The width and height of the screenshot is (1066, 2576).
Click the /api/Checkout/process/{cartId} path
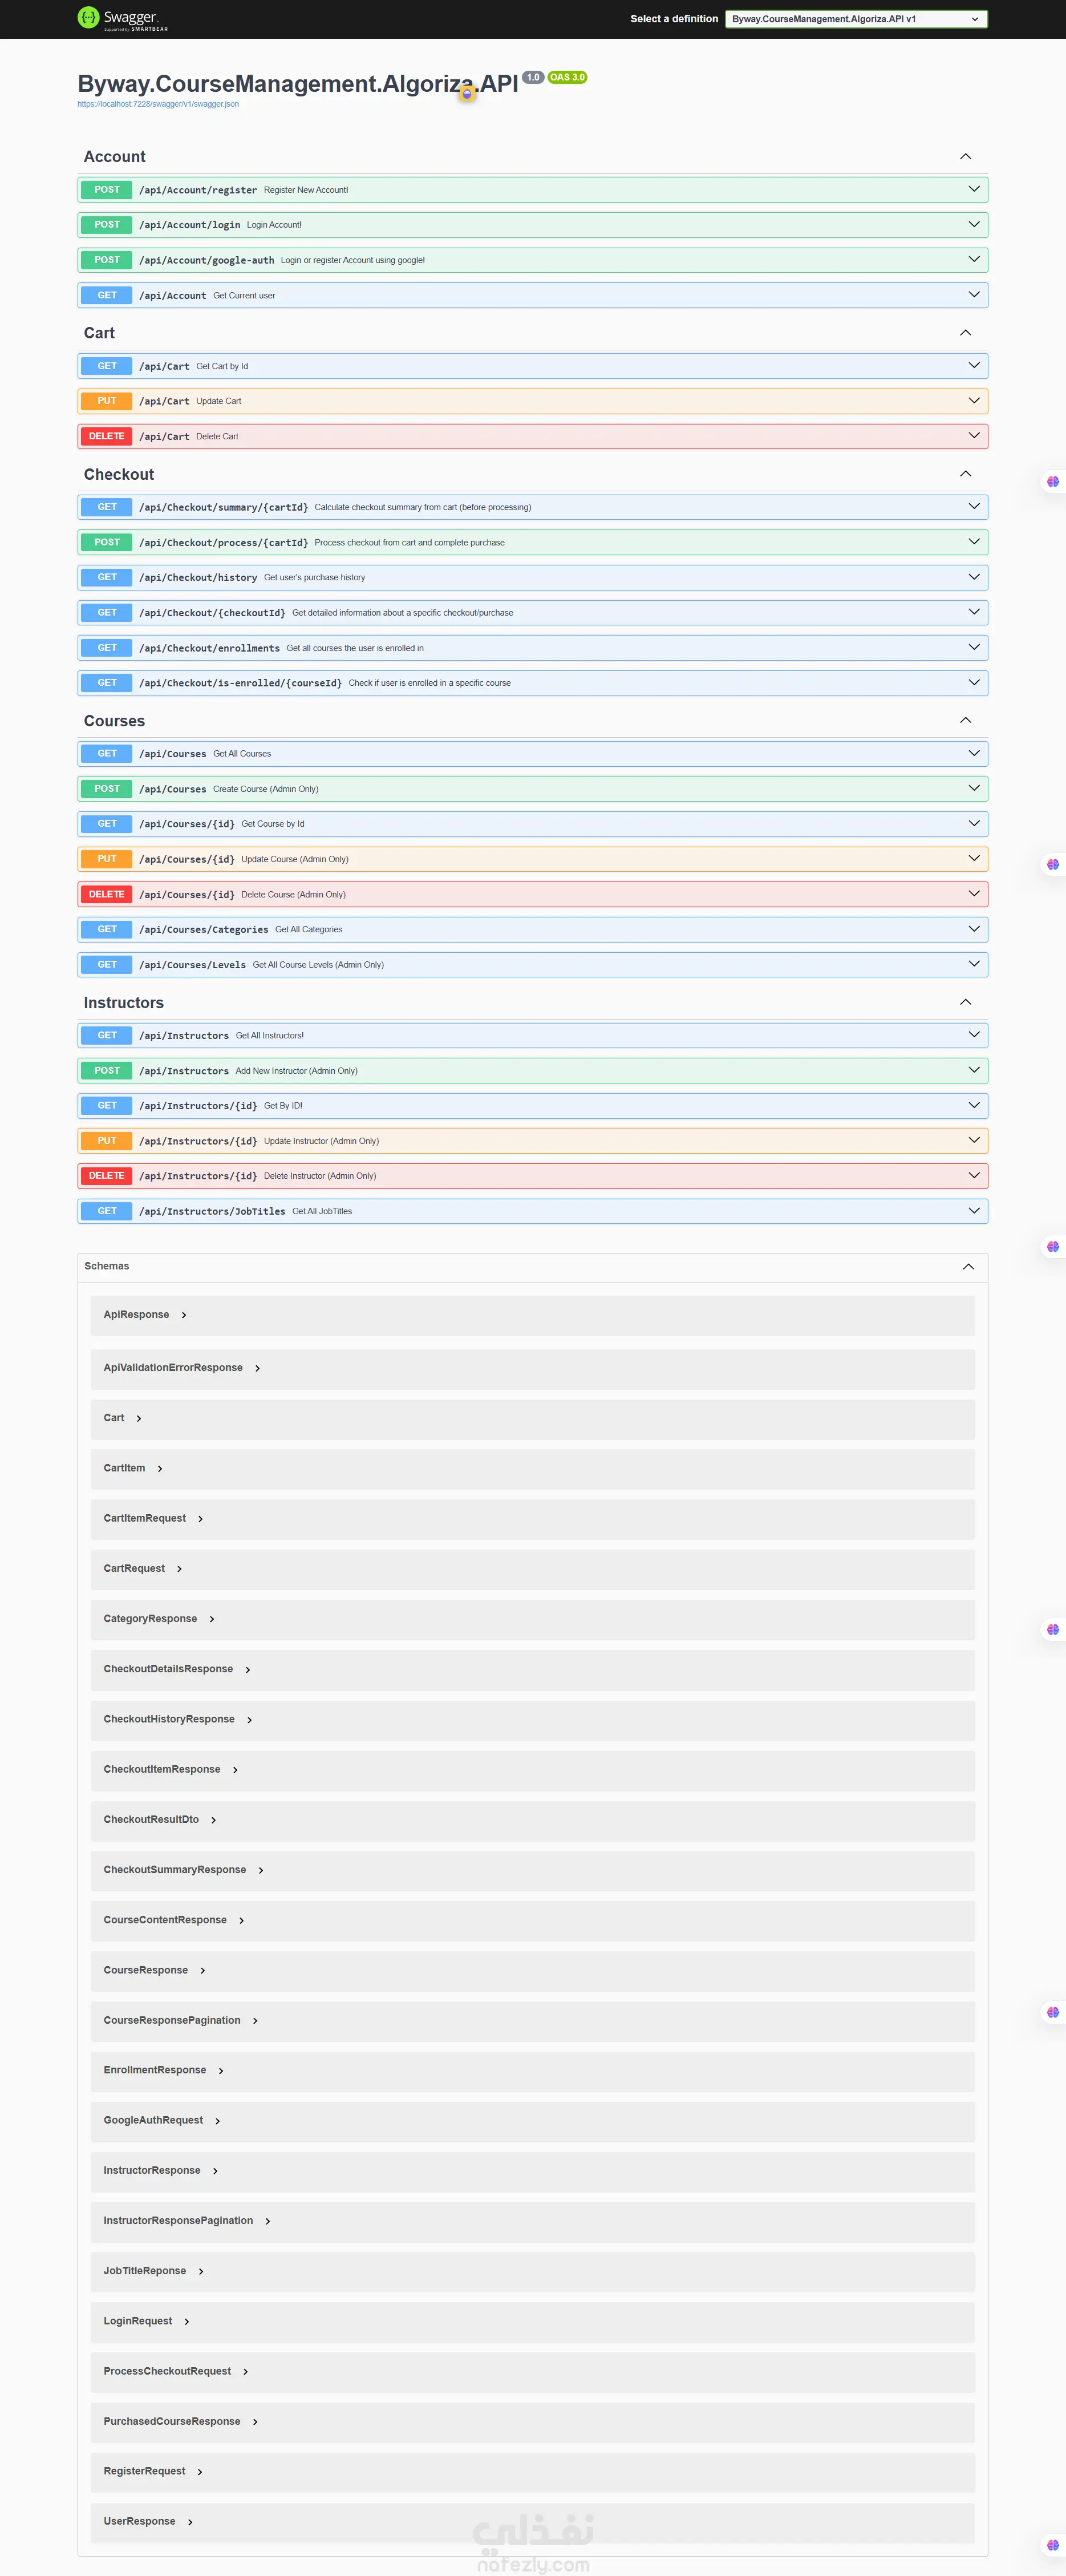(x=223, y=543)
